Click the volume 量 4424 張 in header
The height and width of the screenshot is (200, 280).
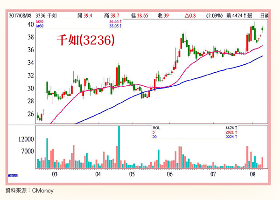click(239, 16)
